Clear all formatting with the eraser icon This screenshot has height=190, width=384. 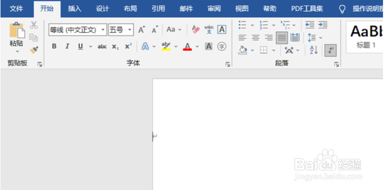point(195,30)
